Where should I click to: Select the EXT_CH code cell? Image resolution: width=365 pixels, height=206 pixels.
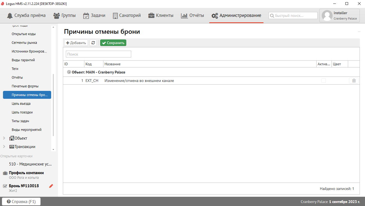tap(94, 81)
